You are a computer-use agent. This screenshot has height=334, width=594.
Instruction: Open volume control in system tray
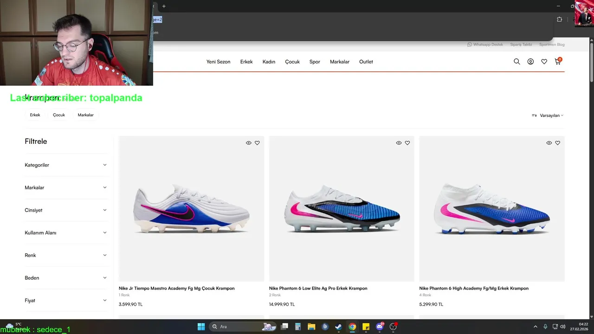point(562,327)
